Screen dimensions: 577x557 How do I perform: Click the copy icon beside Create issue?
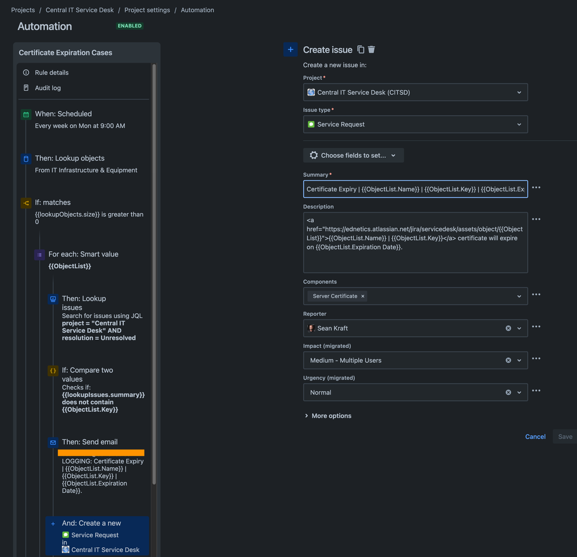[360, 49]
